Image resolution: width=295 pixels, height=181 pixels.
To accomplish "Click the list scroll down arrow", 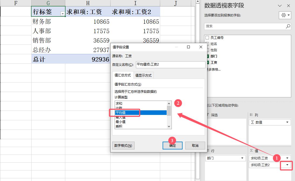I will tap(169, 127).
